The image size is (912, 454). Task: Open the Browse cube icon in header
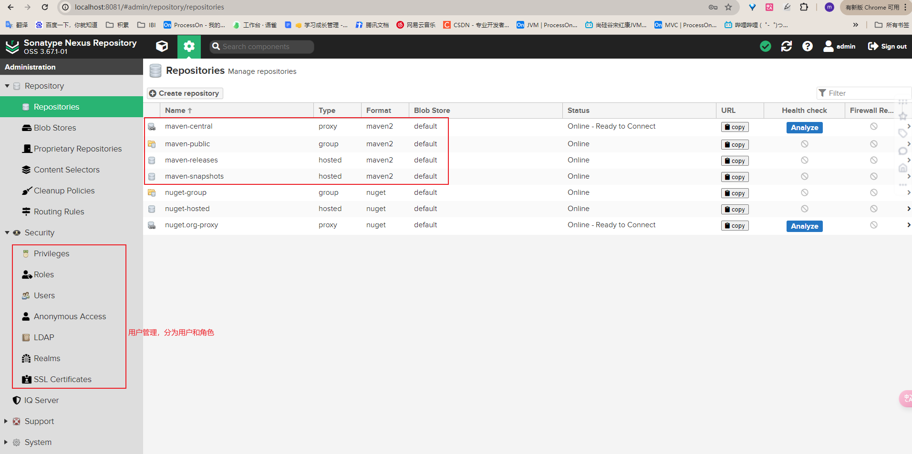coord(162,46)
